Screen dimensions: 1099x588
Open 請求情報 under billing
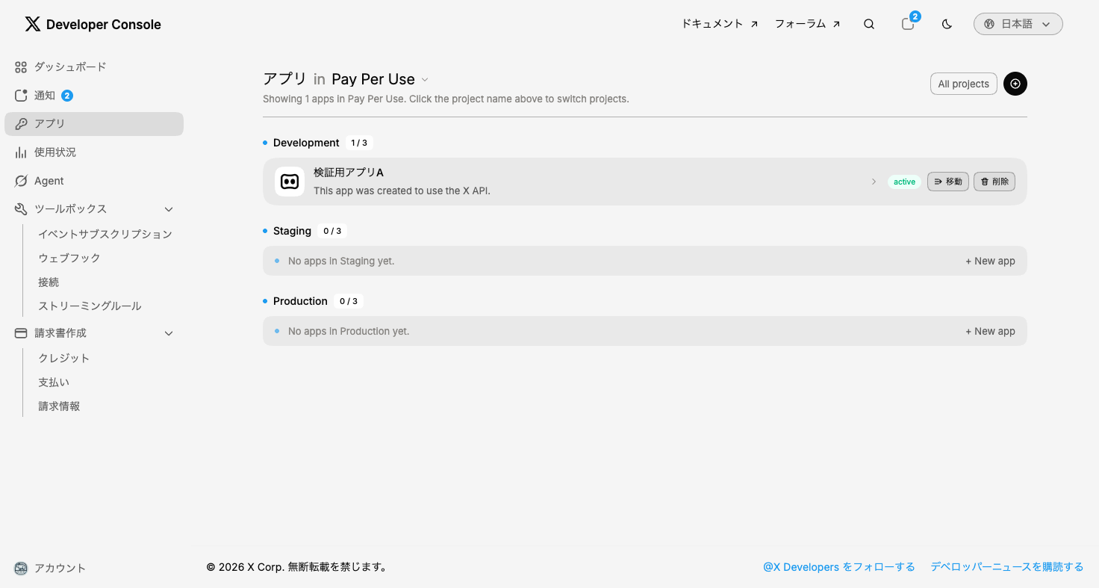tap(59, 406)
